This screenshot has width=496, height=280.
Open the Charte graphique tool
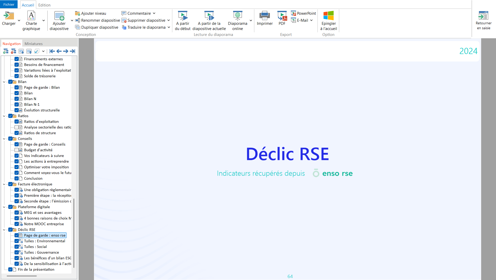(x=31, y=21)
